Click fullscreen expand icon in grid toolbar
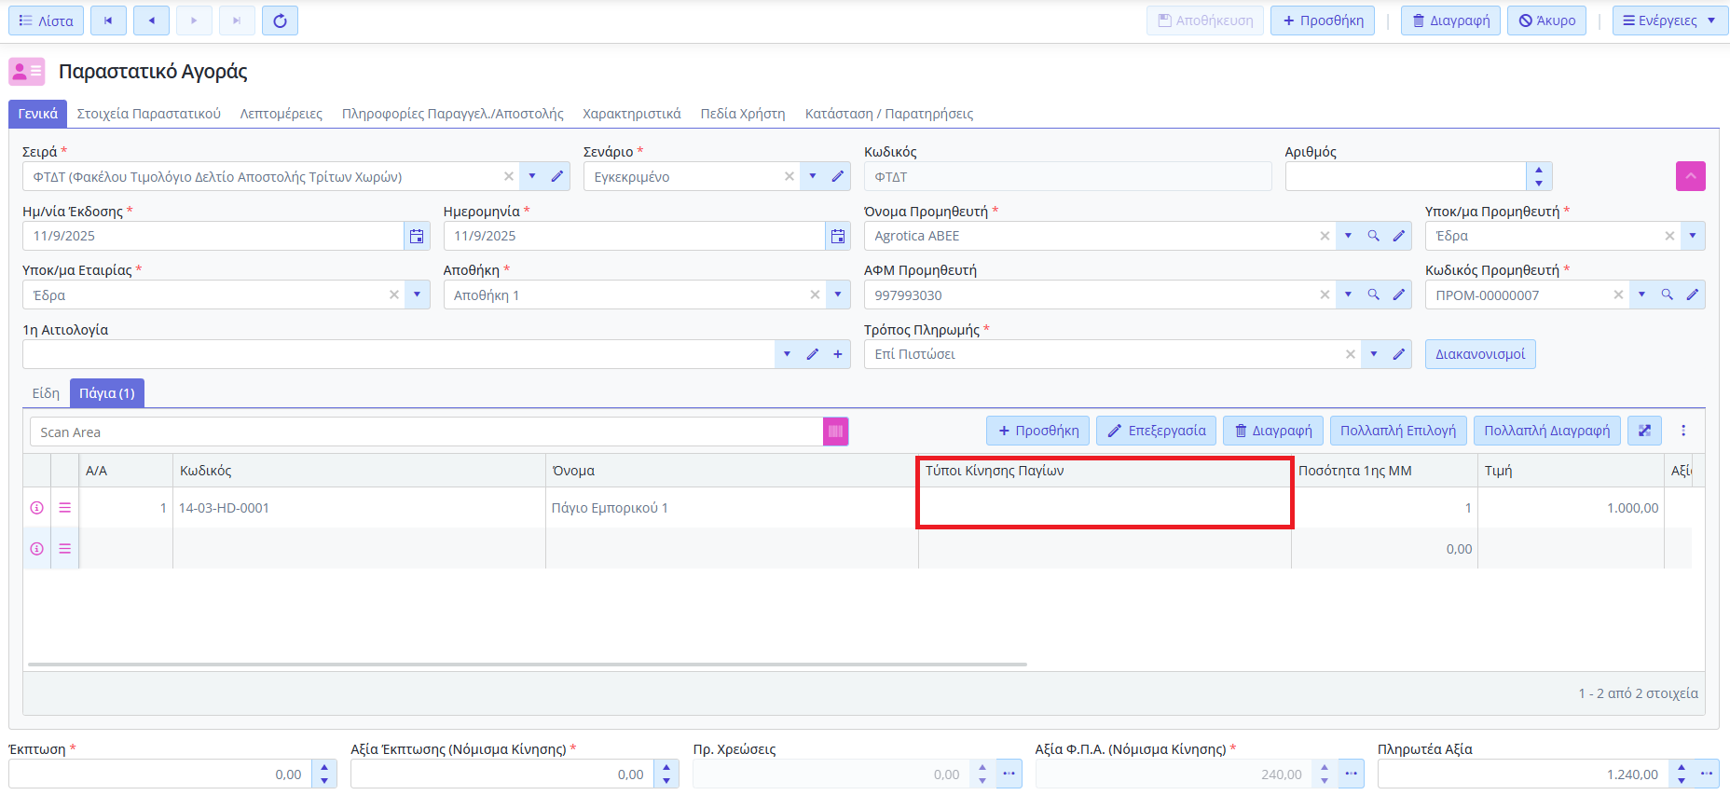The height and width of the screenshot is (795, 1730). [1644, 431]
